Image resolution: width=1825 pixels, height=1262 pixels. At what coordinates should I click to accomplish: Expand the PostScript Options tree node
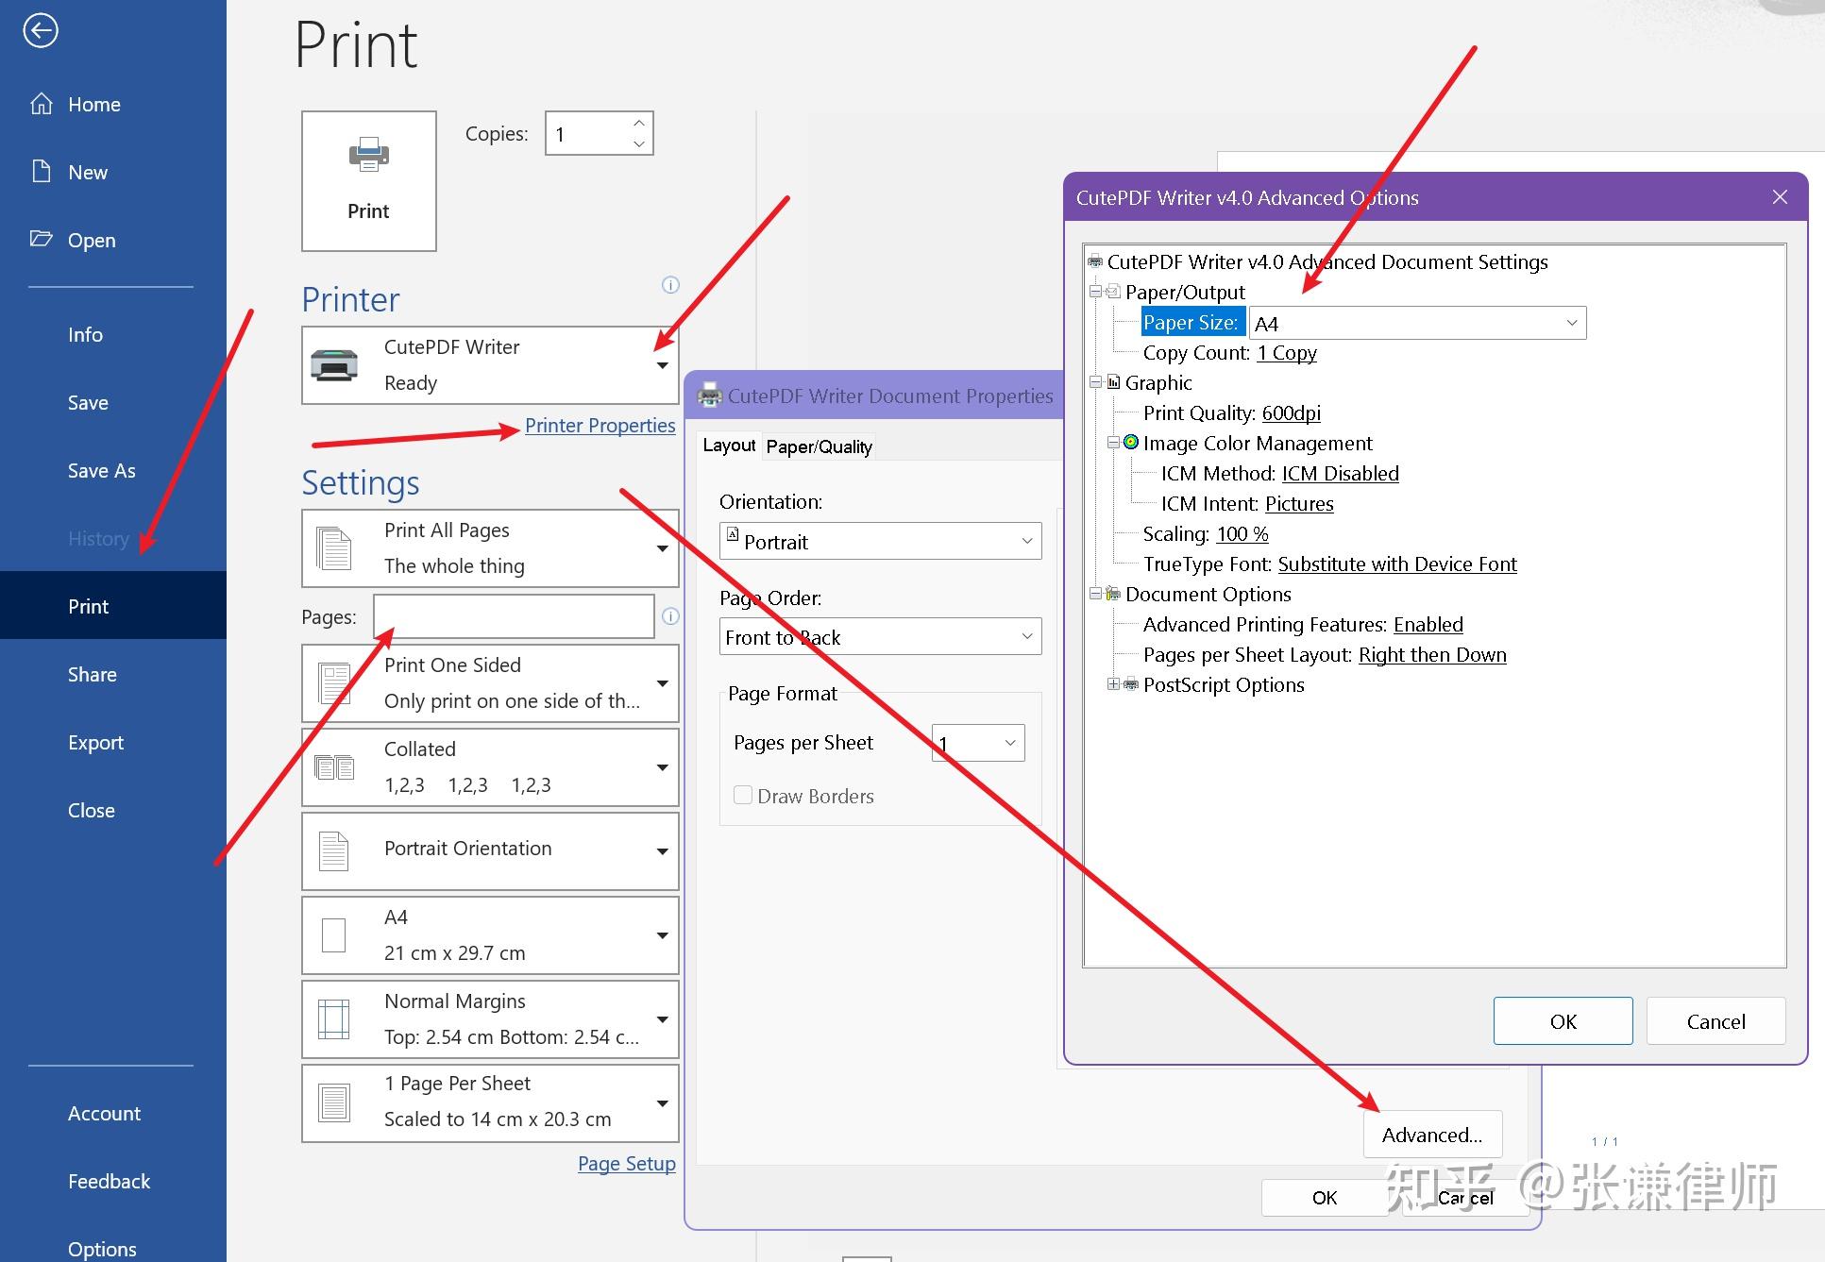(1113, 684)
